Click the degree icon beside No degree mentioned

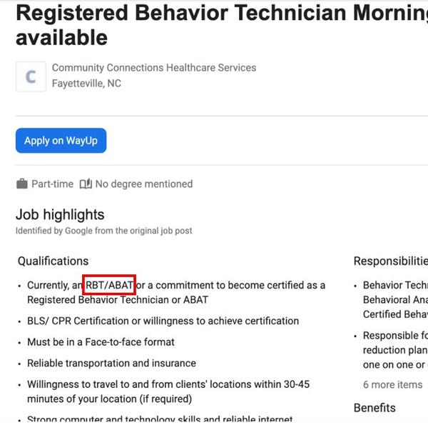(86, 184)
